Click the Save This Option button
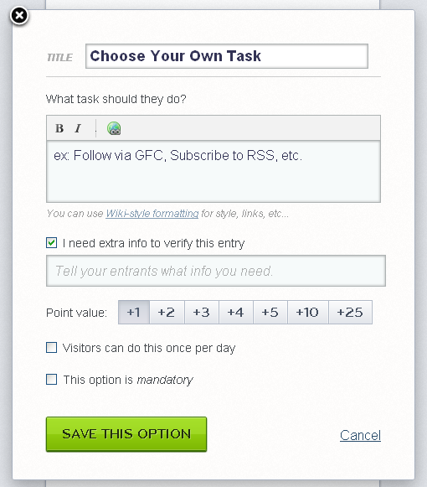This screenshot has width=427, height=487. point(126,434)
